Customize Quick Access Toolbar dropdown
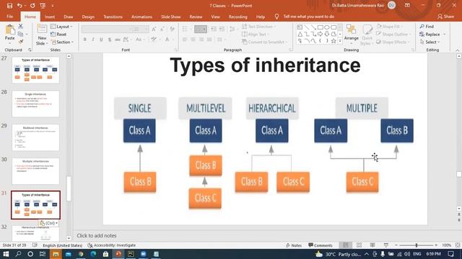The image size is (462, 259). tap(53, 6)
